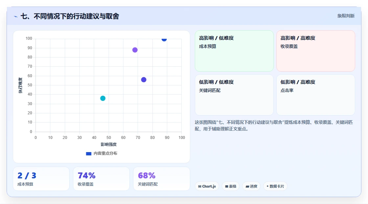368x204 pixels.
Task: Click the Chart.js tag icon
Action: pyautogui.click(x=200, y=186)
